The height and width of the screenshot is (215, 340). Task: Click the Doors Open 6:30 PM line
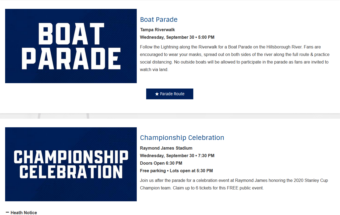click(161, 163)
